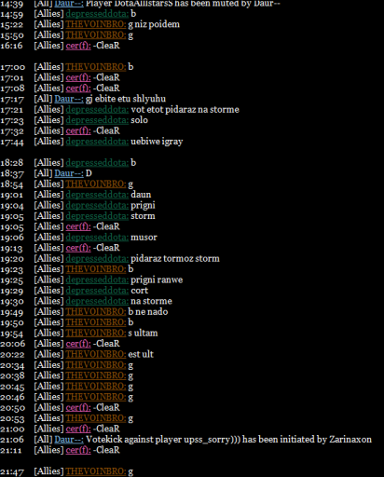Screen dimensions: 384x477
Task: Select the timestamp '21:47'
Action: pyautogui.click(x=12, y=471)
